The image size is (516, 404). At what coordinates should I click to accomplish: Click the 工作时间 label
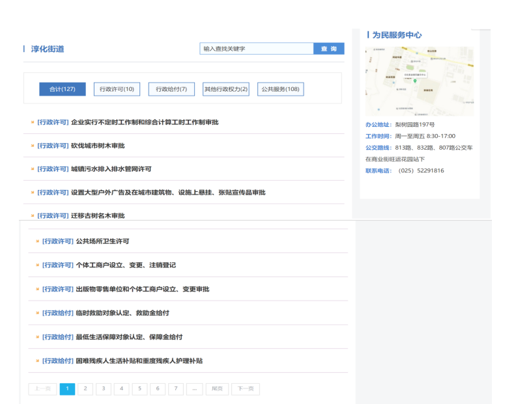(377, 136)
